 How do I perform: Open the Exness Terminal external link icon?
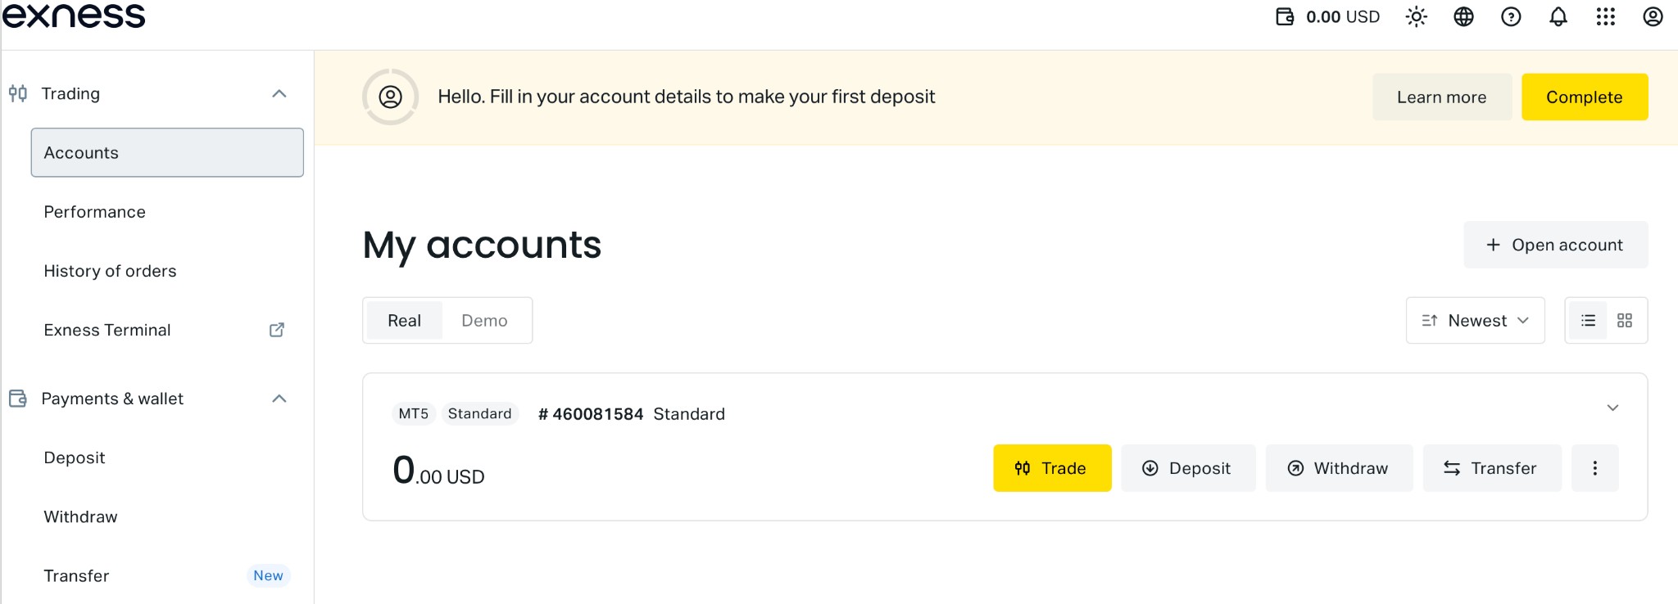click(277, 330)
